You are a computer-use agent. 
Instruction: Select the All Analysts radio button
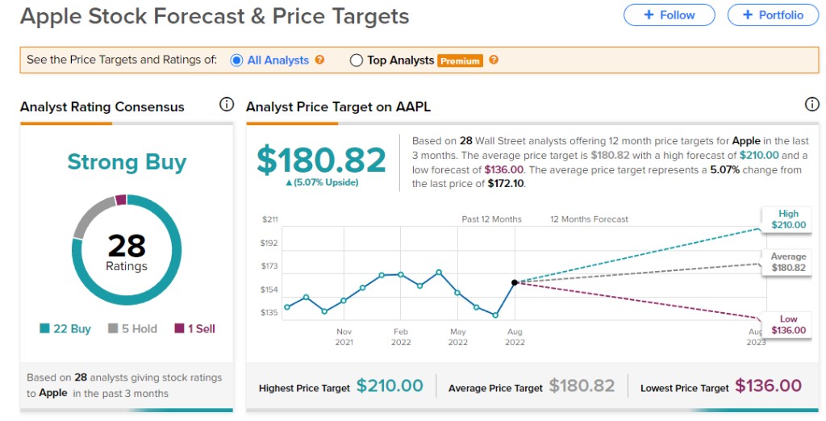(x=236, y=60)
